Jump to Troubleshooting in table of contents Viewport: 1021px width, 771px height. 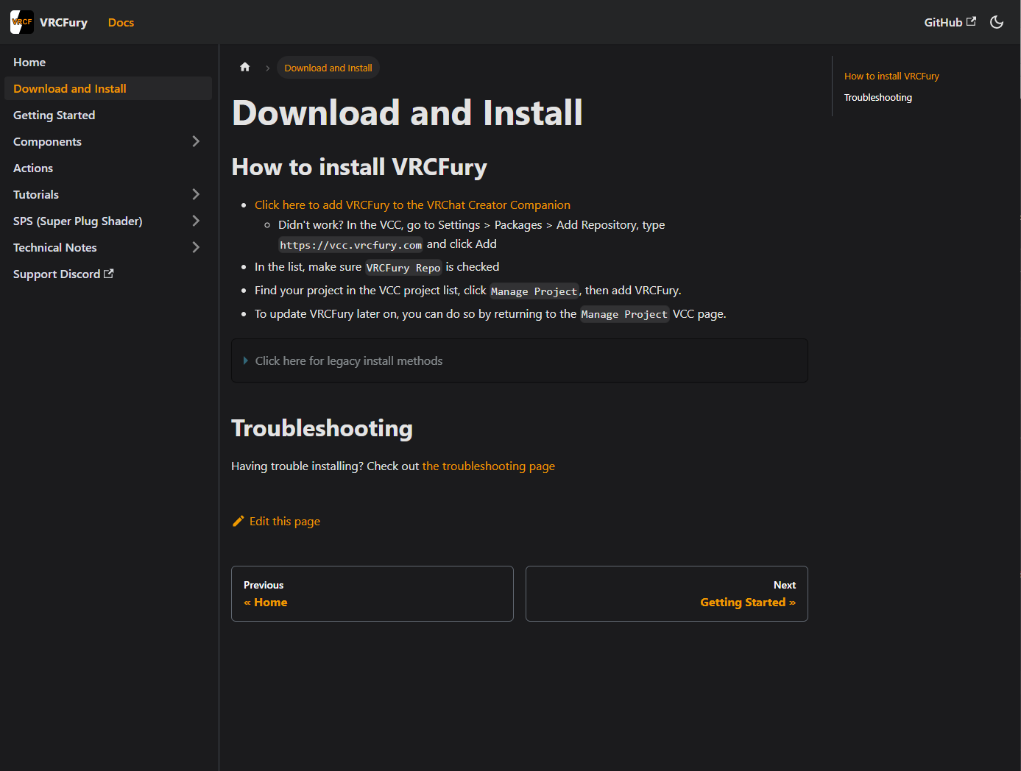coord(878,97)
